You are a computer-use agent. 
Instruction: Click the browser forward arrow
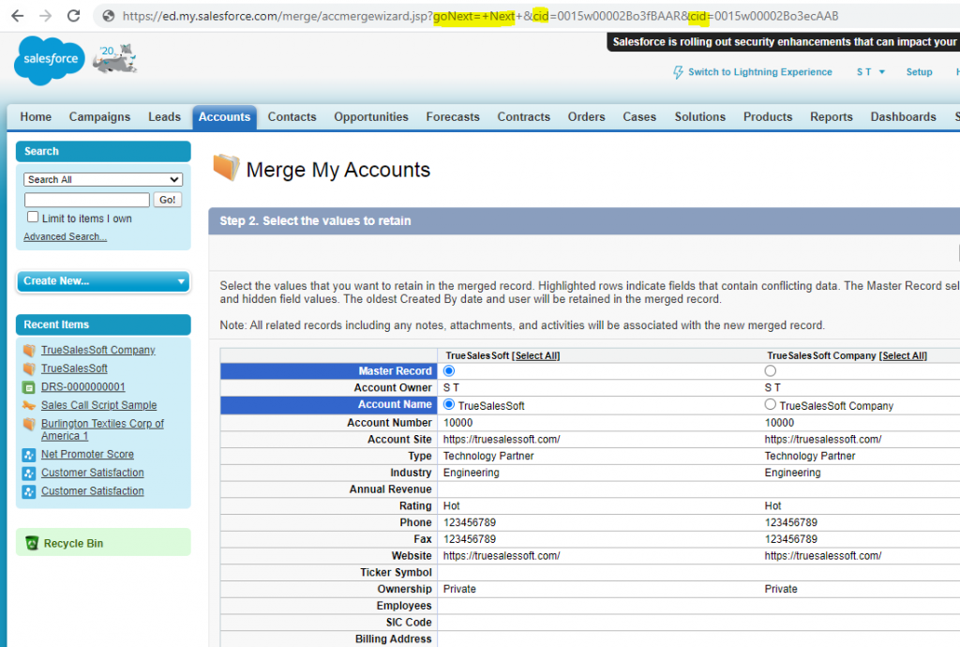pos(45,16)
